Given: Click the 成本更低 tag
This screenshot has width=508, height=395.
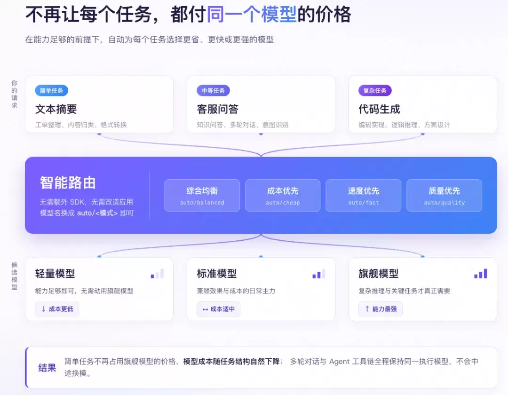Looking at the screenshot, I should point(57,309).
